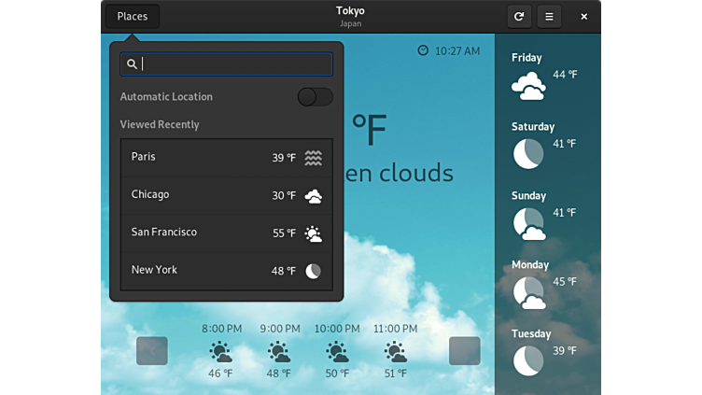Open the hamburger main menu
The width and height of the screenshot is (702, 395).
549,16
